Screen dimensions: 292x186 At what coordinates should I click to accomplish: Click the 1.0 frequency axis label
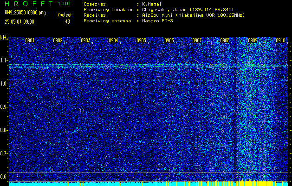(4, 84)
